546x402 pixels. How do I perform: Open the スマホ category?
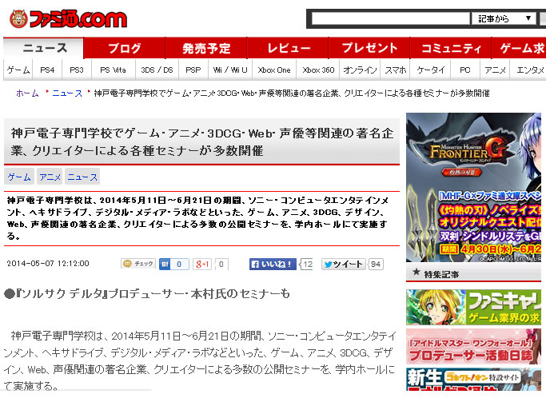pyautogui.click(x=395, y=70)
